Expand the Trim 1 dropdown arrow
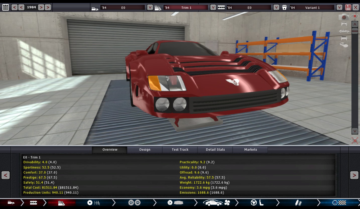This screenshot has height=209, width=360. (x=213, y=7)
